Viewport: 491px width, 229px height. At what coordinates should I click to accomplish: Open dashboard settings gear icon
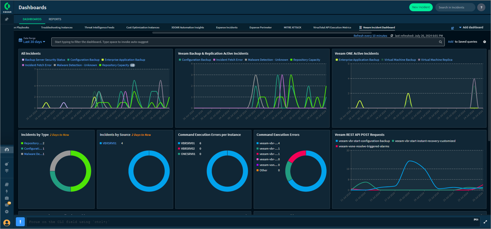click(485, 42)
